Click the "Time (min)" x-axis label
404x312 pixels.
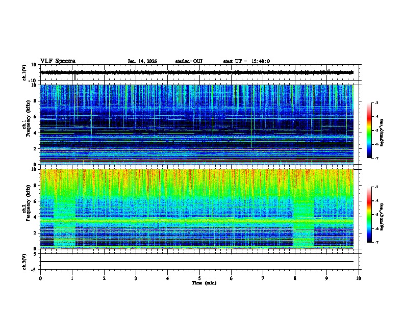click(x=204, y=283)
